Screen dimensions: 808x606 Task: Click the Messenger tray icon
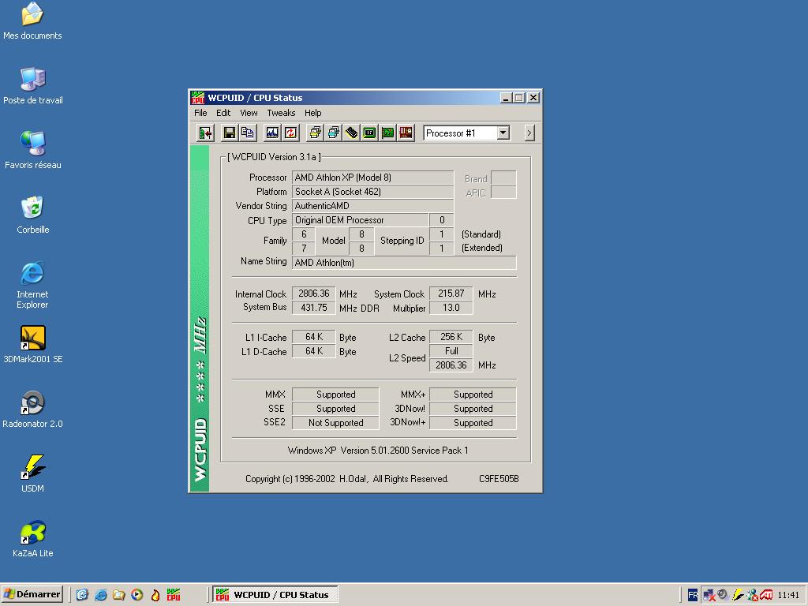tap(752, 595)
